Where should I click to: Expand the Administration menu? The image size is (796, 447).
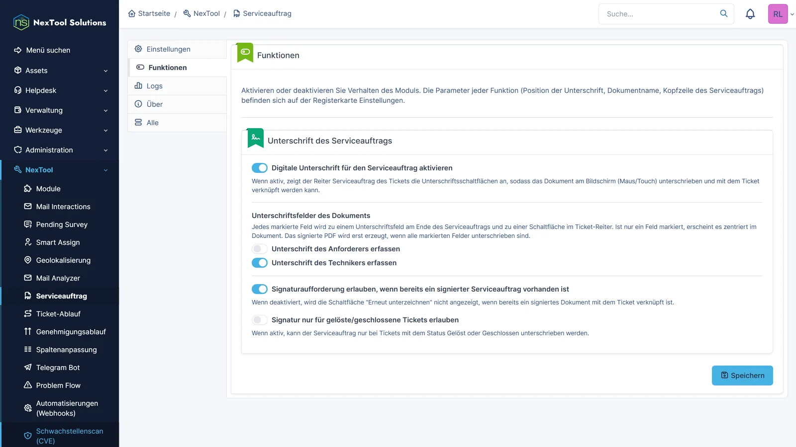[x=60, y=150]
